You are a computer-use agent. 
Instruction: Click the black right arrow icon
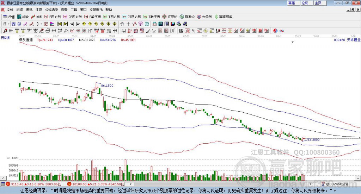tap(78, 24)
